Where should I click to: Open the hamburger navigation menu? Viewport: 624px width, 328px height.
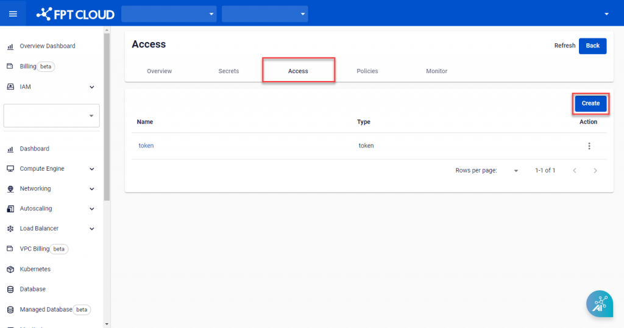point(13,13)
